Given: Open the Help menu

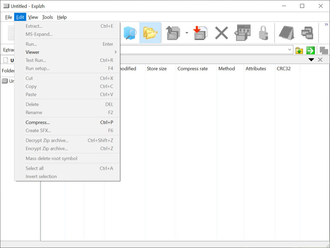Looking at the screenshot, I should tap(62, 17).
